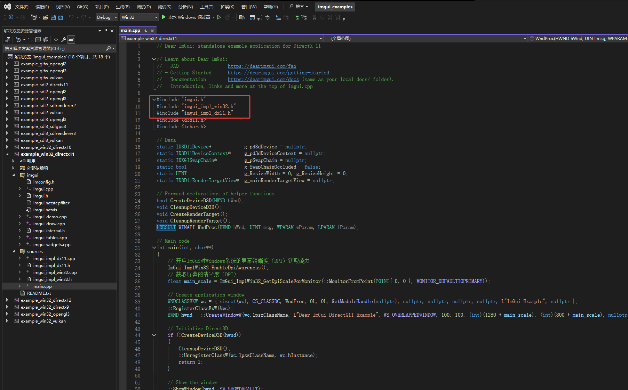The image size is (628, 390).
Task: Click the Undo arrow icon
Action: [71, 17]
